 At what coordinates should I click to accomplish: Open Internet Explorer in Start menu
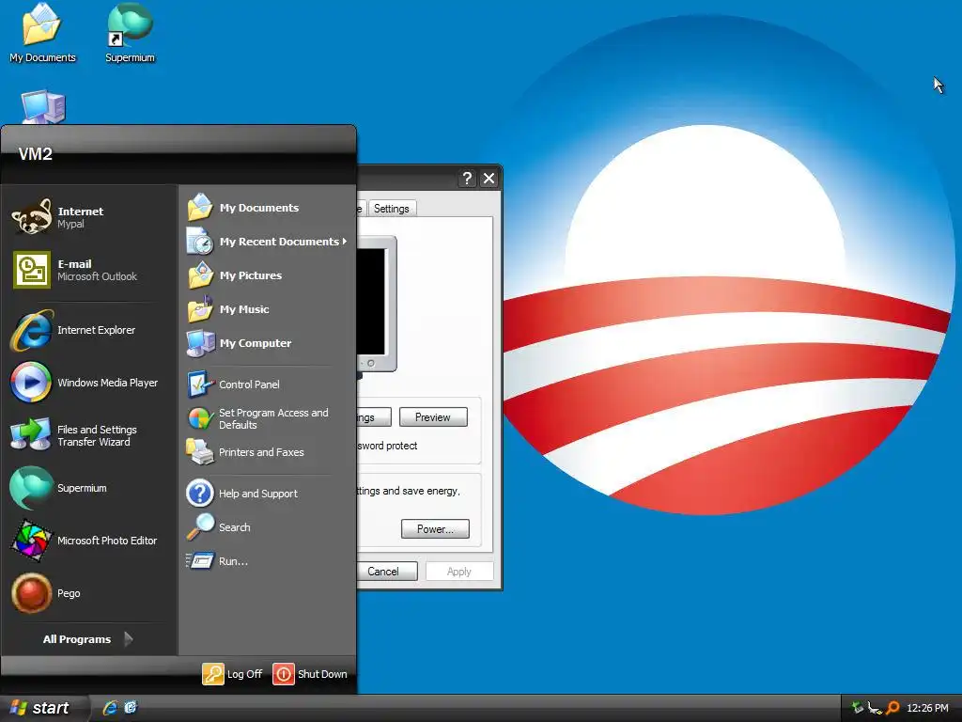(x=89, y=330)
